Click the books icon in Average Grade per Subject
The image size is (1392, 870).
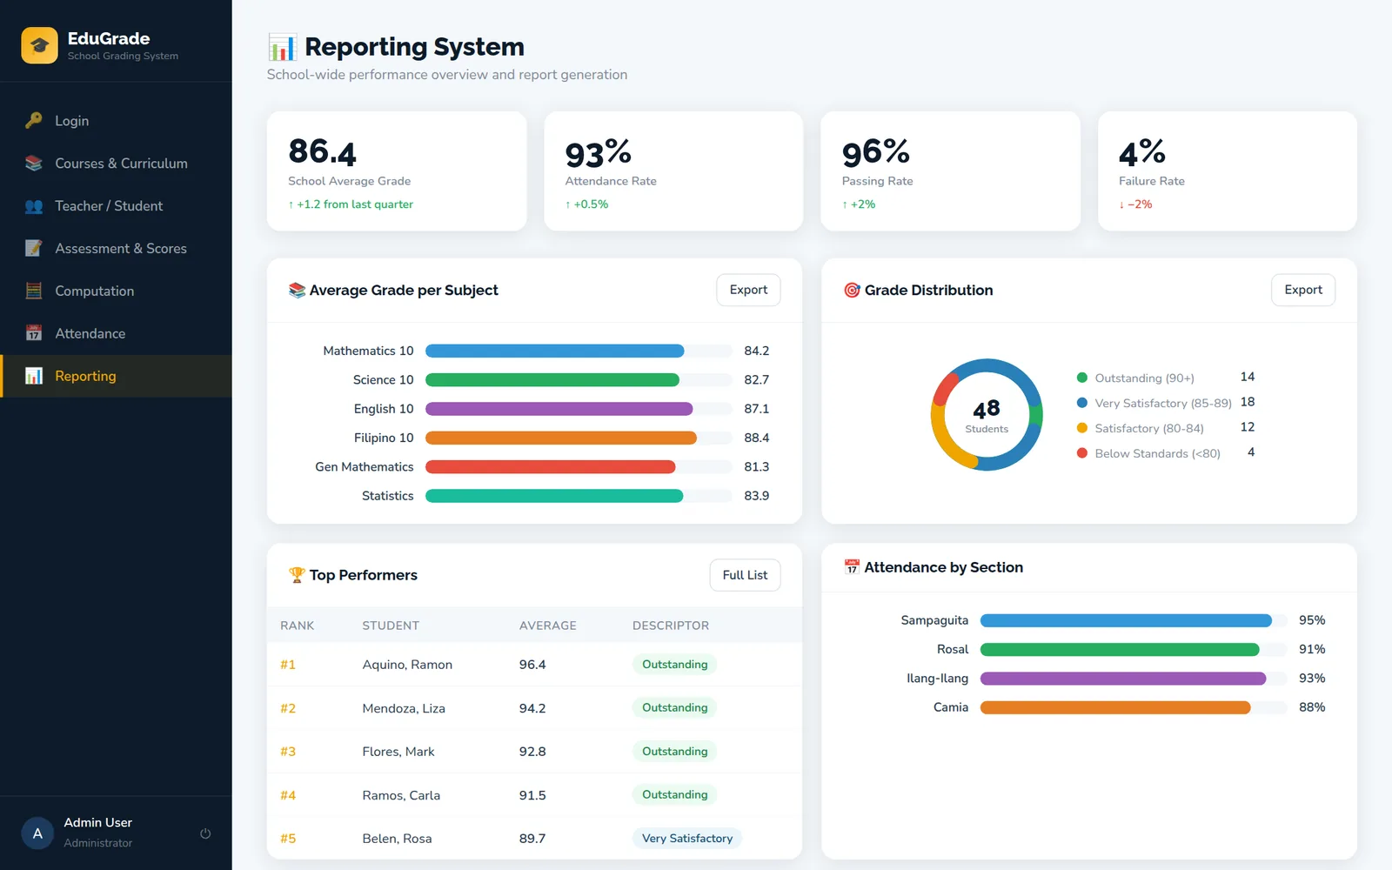[x=297, y=291]
